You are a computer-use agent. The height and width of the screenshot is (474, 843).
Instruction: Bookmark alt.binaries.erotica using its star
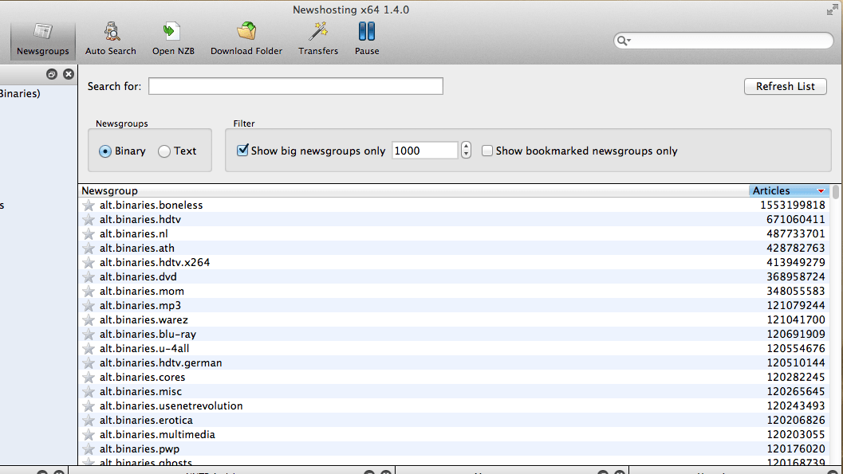(89, 421)
